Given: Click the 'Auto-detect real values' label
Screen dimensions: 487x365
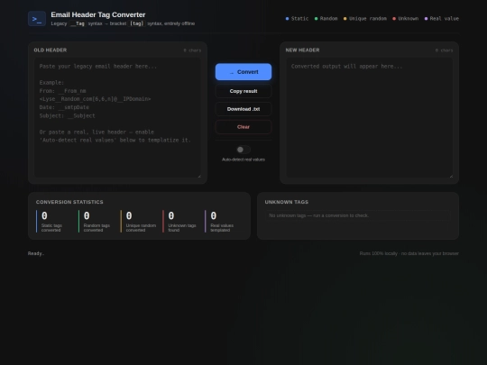Looking at the screenshot, I should pyautogui.click(x=243, y=160).
